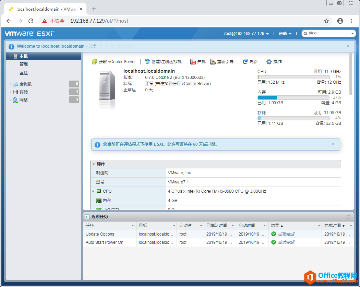The image size is (360, 287).
Task: Click the VMware ESXi logo
Action: click(29, 34)
